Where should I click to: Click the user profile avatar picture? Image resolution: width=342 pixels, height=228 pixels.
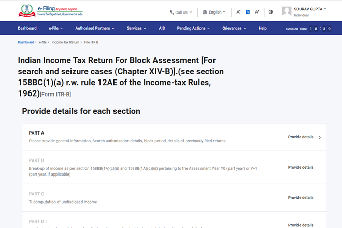point(287,11)
